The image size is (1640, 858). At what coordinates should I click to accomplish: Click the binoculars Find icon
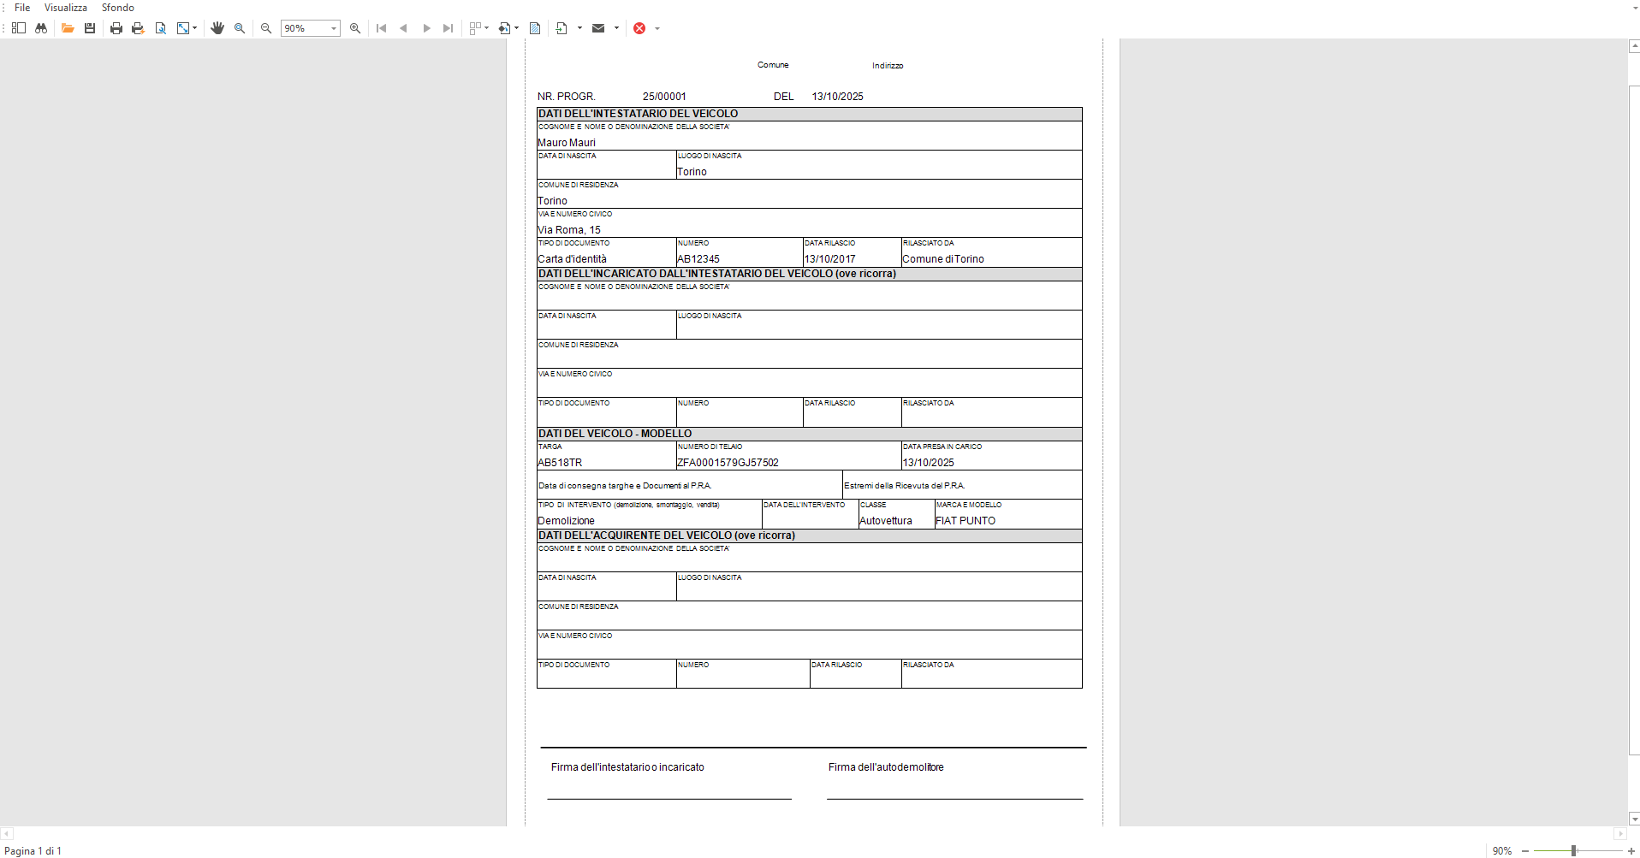point(41,28)
